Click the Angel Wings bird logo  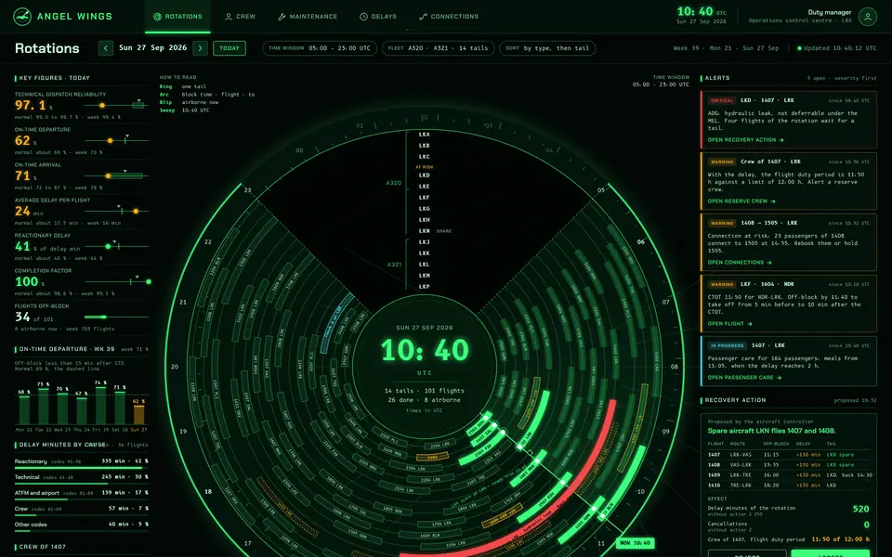click(22, 17)
